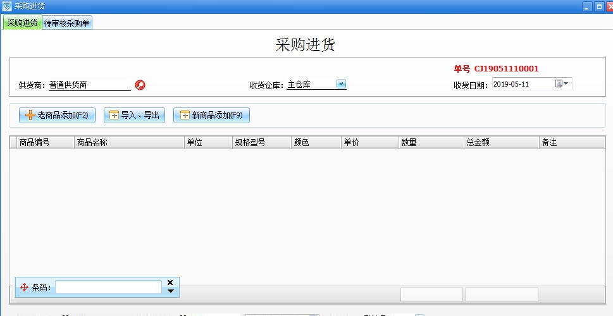Click the application logo in title bar
Image resolution: width=613 pixels, height=316 pixels.
[x=7, y=6]
